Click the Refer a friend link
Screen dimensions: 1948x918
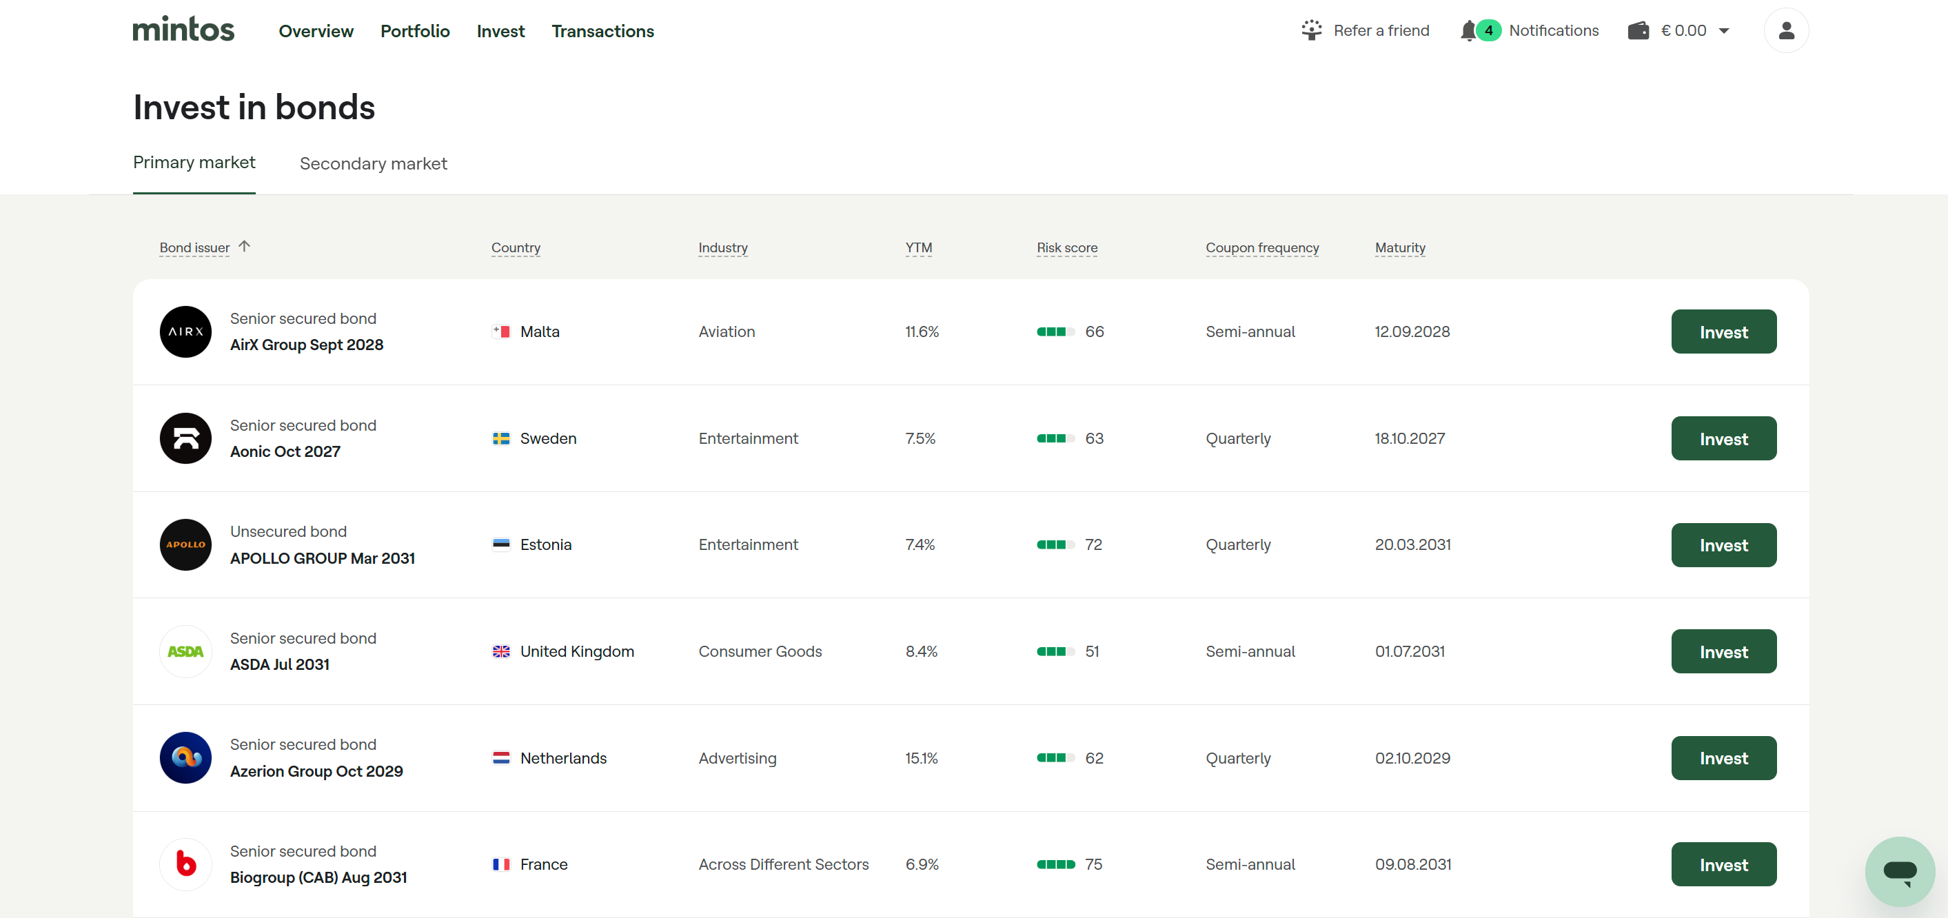point(1381,30)
